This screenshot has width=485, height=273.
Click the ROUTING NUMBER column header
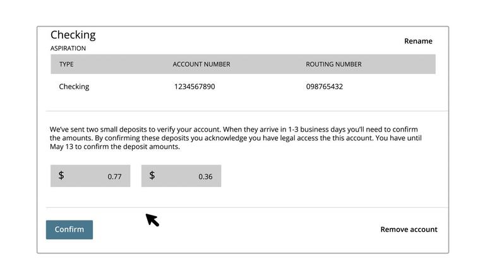pyautogui.click(x=333, y=64)
